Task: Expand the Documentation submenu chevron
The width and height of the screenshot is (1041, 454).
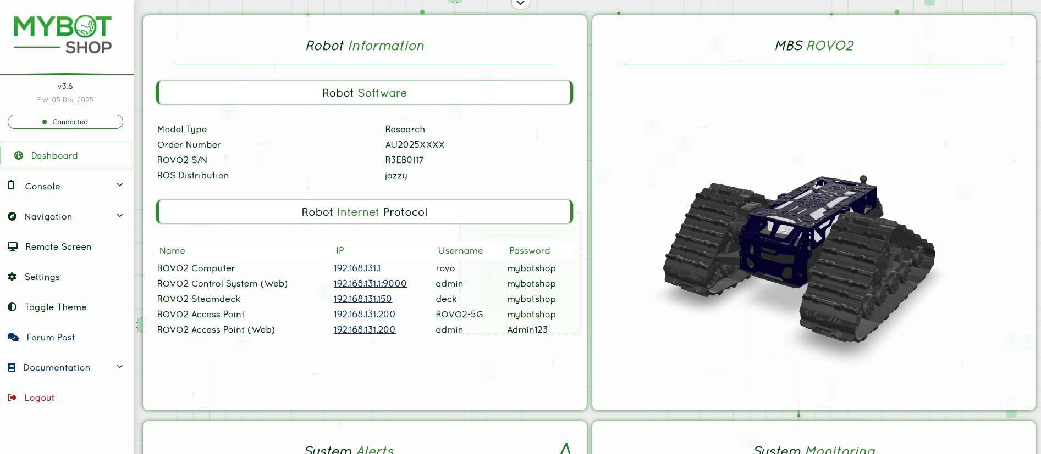Action: [120, 367]
